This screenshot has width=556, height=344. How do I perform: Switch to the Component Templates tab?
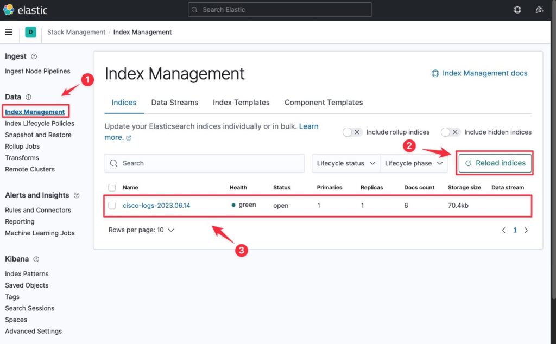tap(324, 103)
